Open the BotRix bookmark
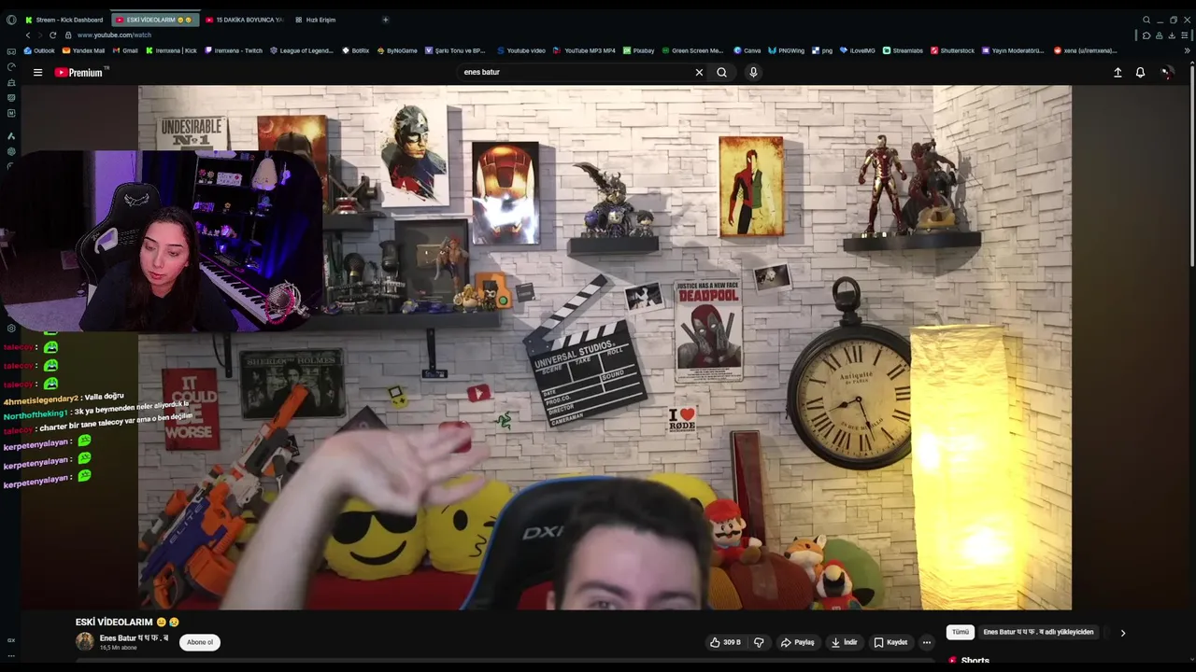The height and width of the screenshot is (672, 1196). coord(355,50)
